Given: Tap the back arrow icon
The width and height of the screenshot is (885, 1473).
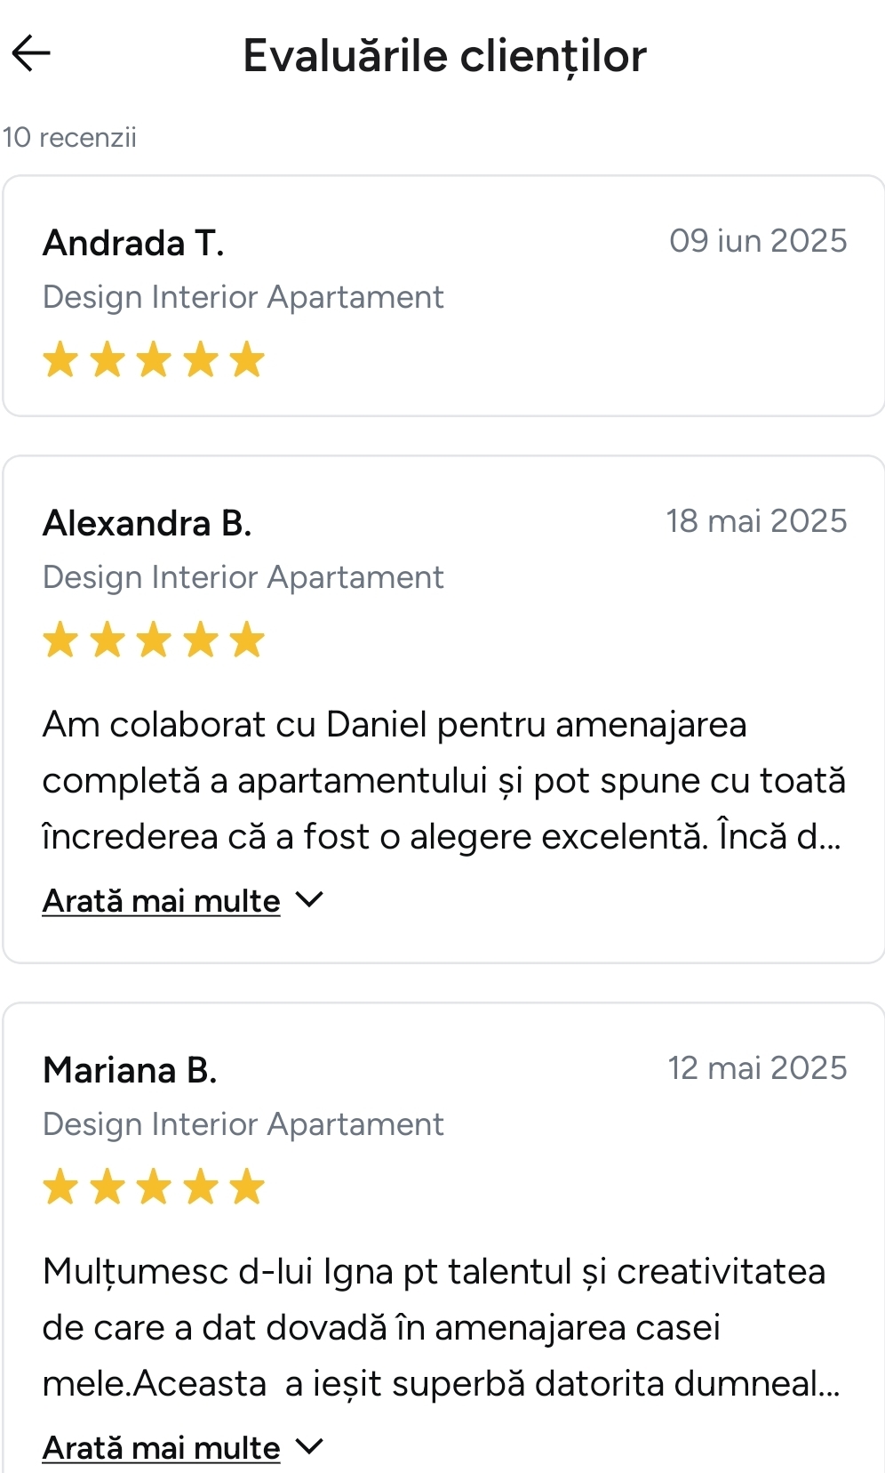Looking at the screenshot, I should tap(31, 53).
